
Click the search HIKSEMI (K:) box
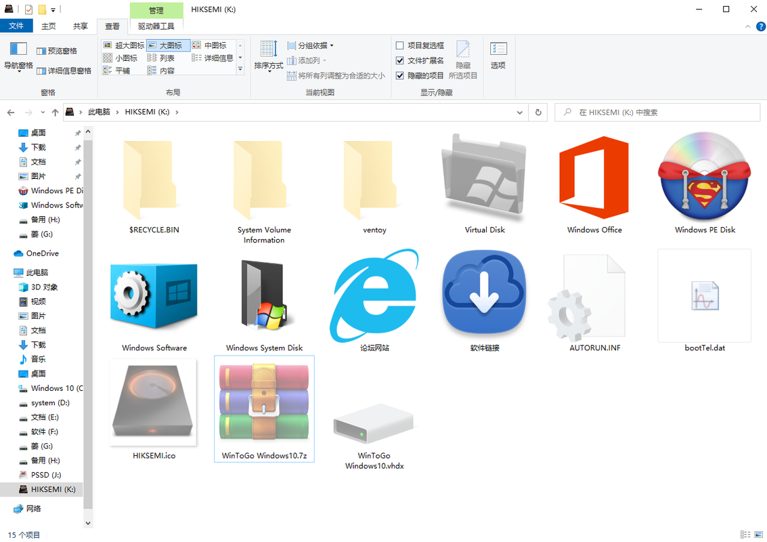[657, 112]
